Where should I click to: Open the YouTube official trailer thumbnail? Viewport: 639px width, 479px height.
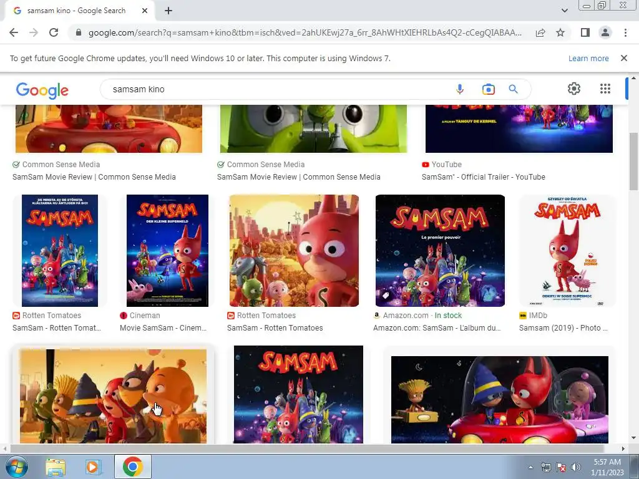click(519, 128)
